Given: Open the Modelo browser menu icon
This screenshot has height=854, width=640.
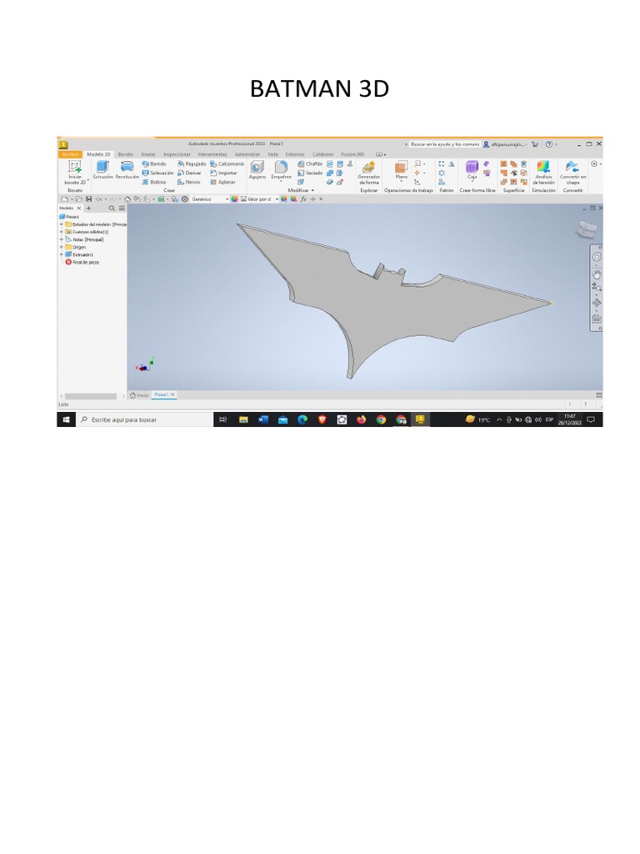Looking at the screenshot, I should (x=122, y=208).
